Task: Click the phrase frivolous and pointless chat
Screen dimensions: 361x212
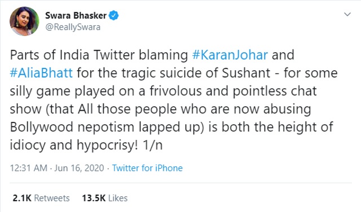Action: tap(233, 91)
